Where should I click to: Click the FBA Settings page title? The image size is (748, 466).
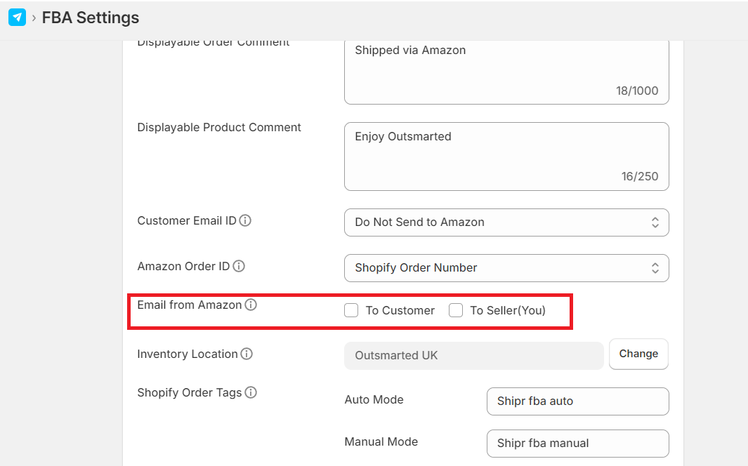pos(91,18)
